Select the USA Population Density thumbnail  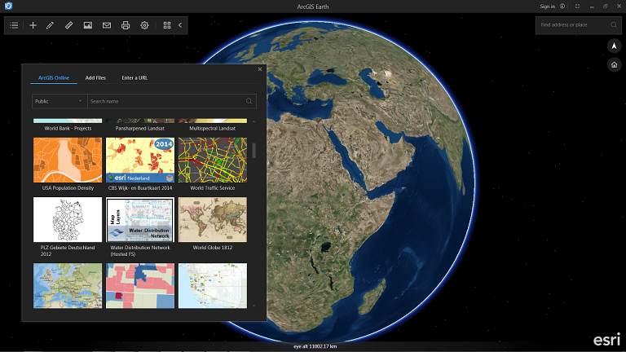coord(68,160)
